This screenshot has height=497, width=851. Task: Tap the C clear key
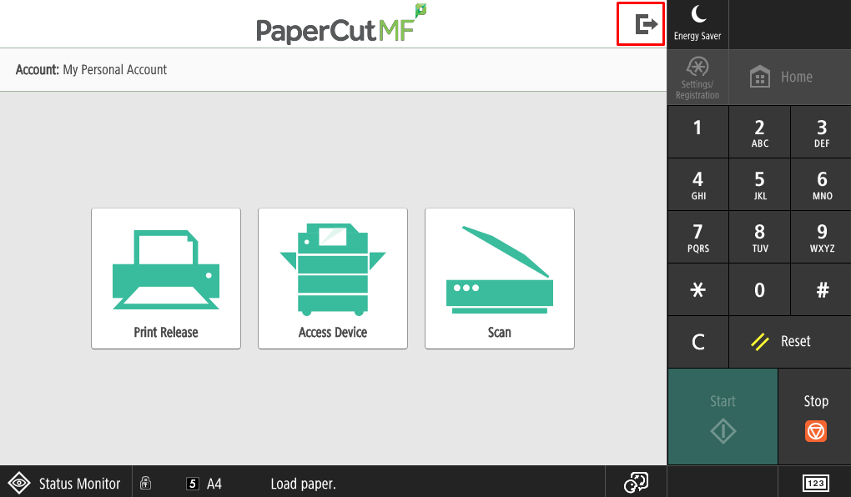point(698,341)
